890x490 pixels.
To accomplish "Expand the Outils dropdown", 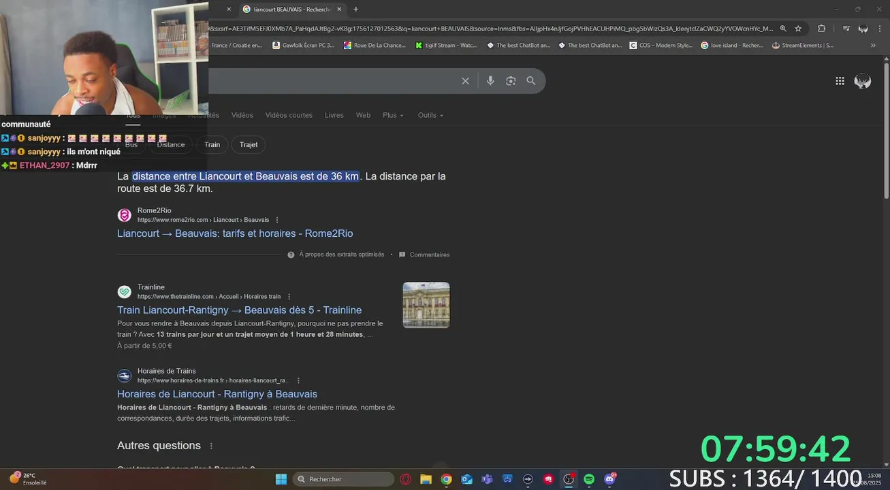I will (x=430, y=115).
